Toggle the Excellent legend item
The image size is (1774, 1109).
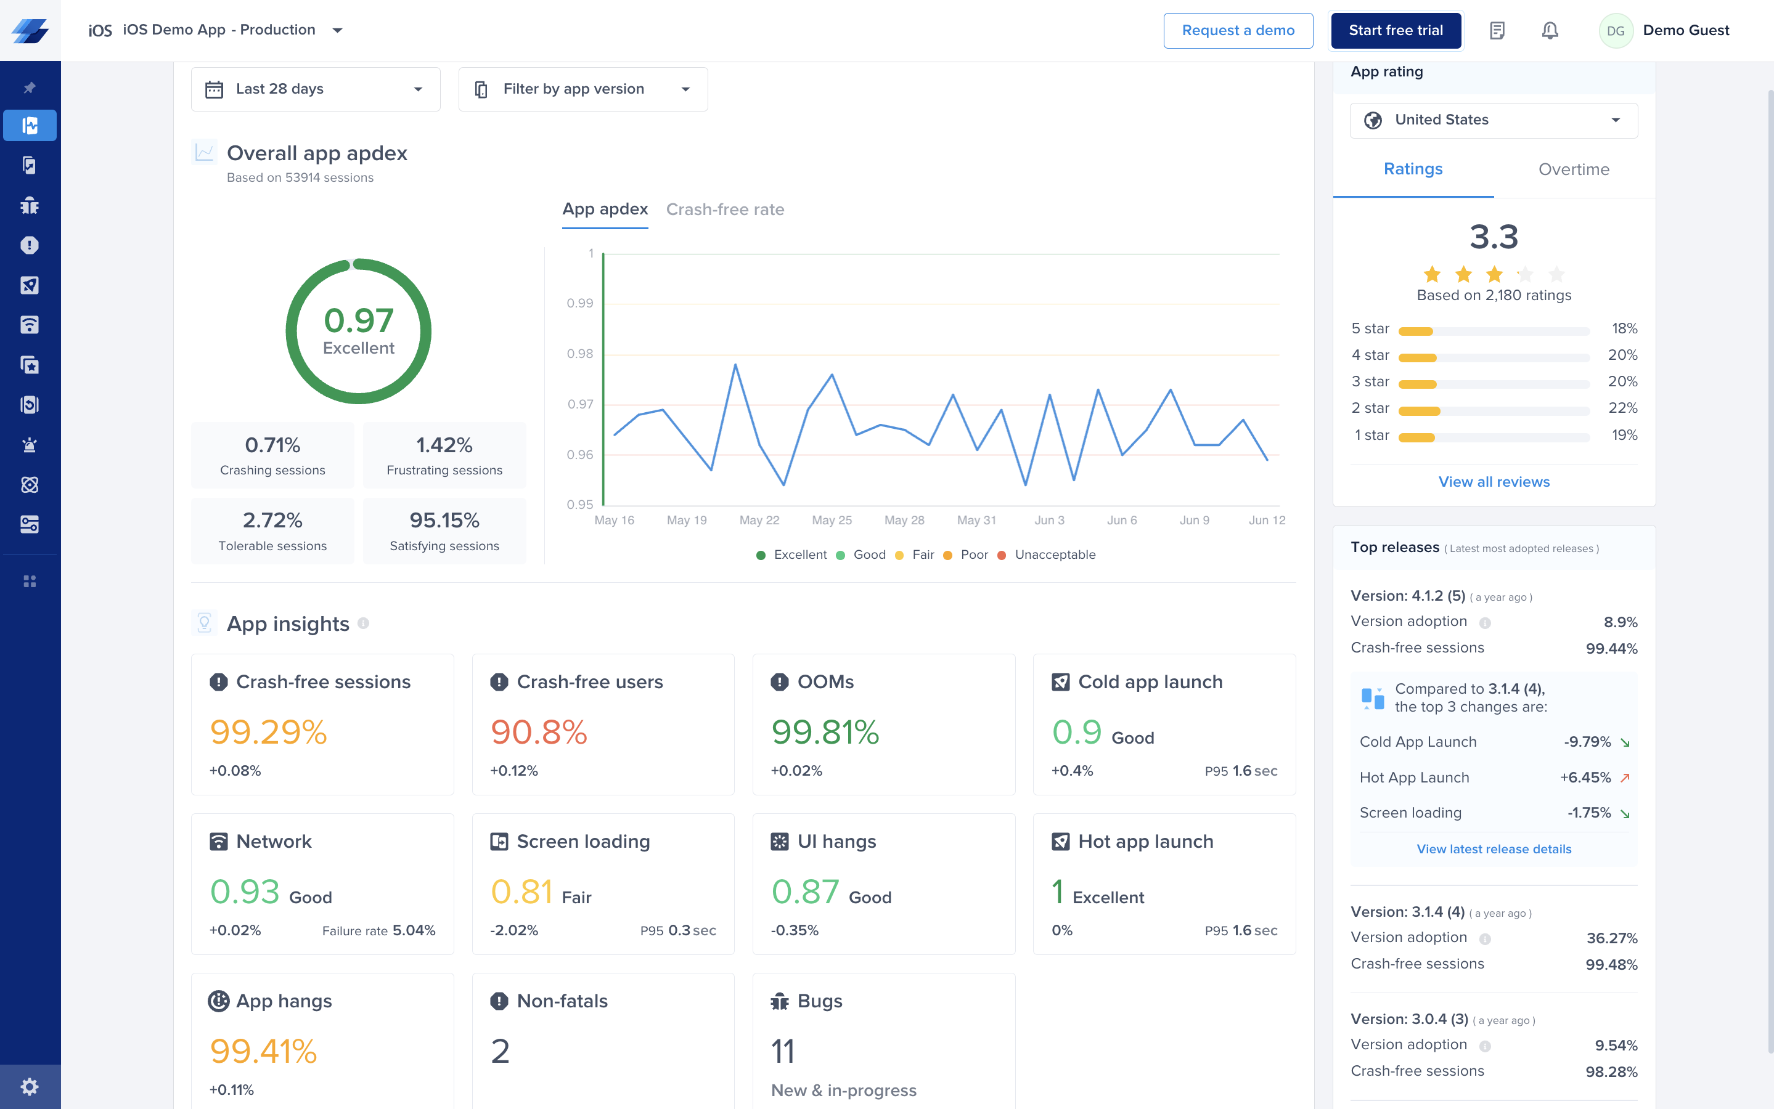[791, 554]
